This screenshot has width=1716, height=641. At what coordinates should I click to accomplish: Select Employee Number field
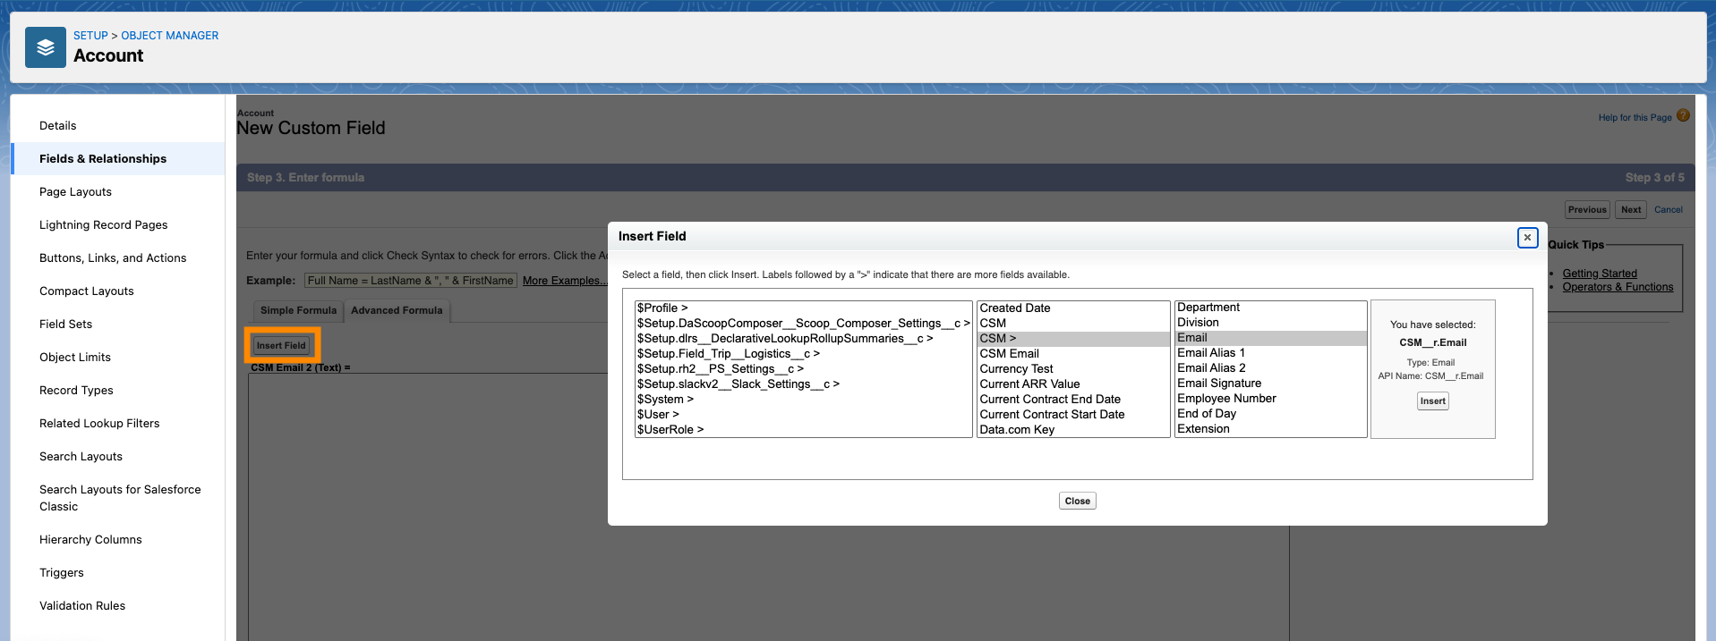(x=1271, y=399)
